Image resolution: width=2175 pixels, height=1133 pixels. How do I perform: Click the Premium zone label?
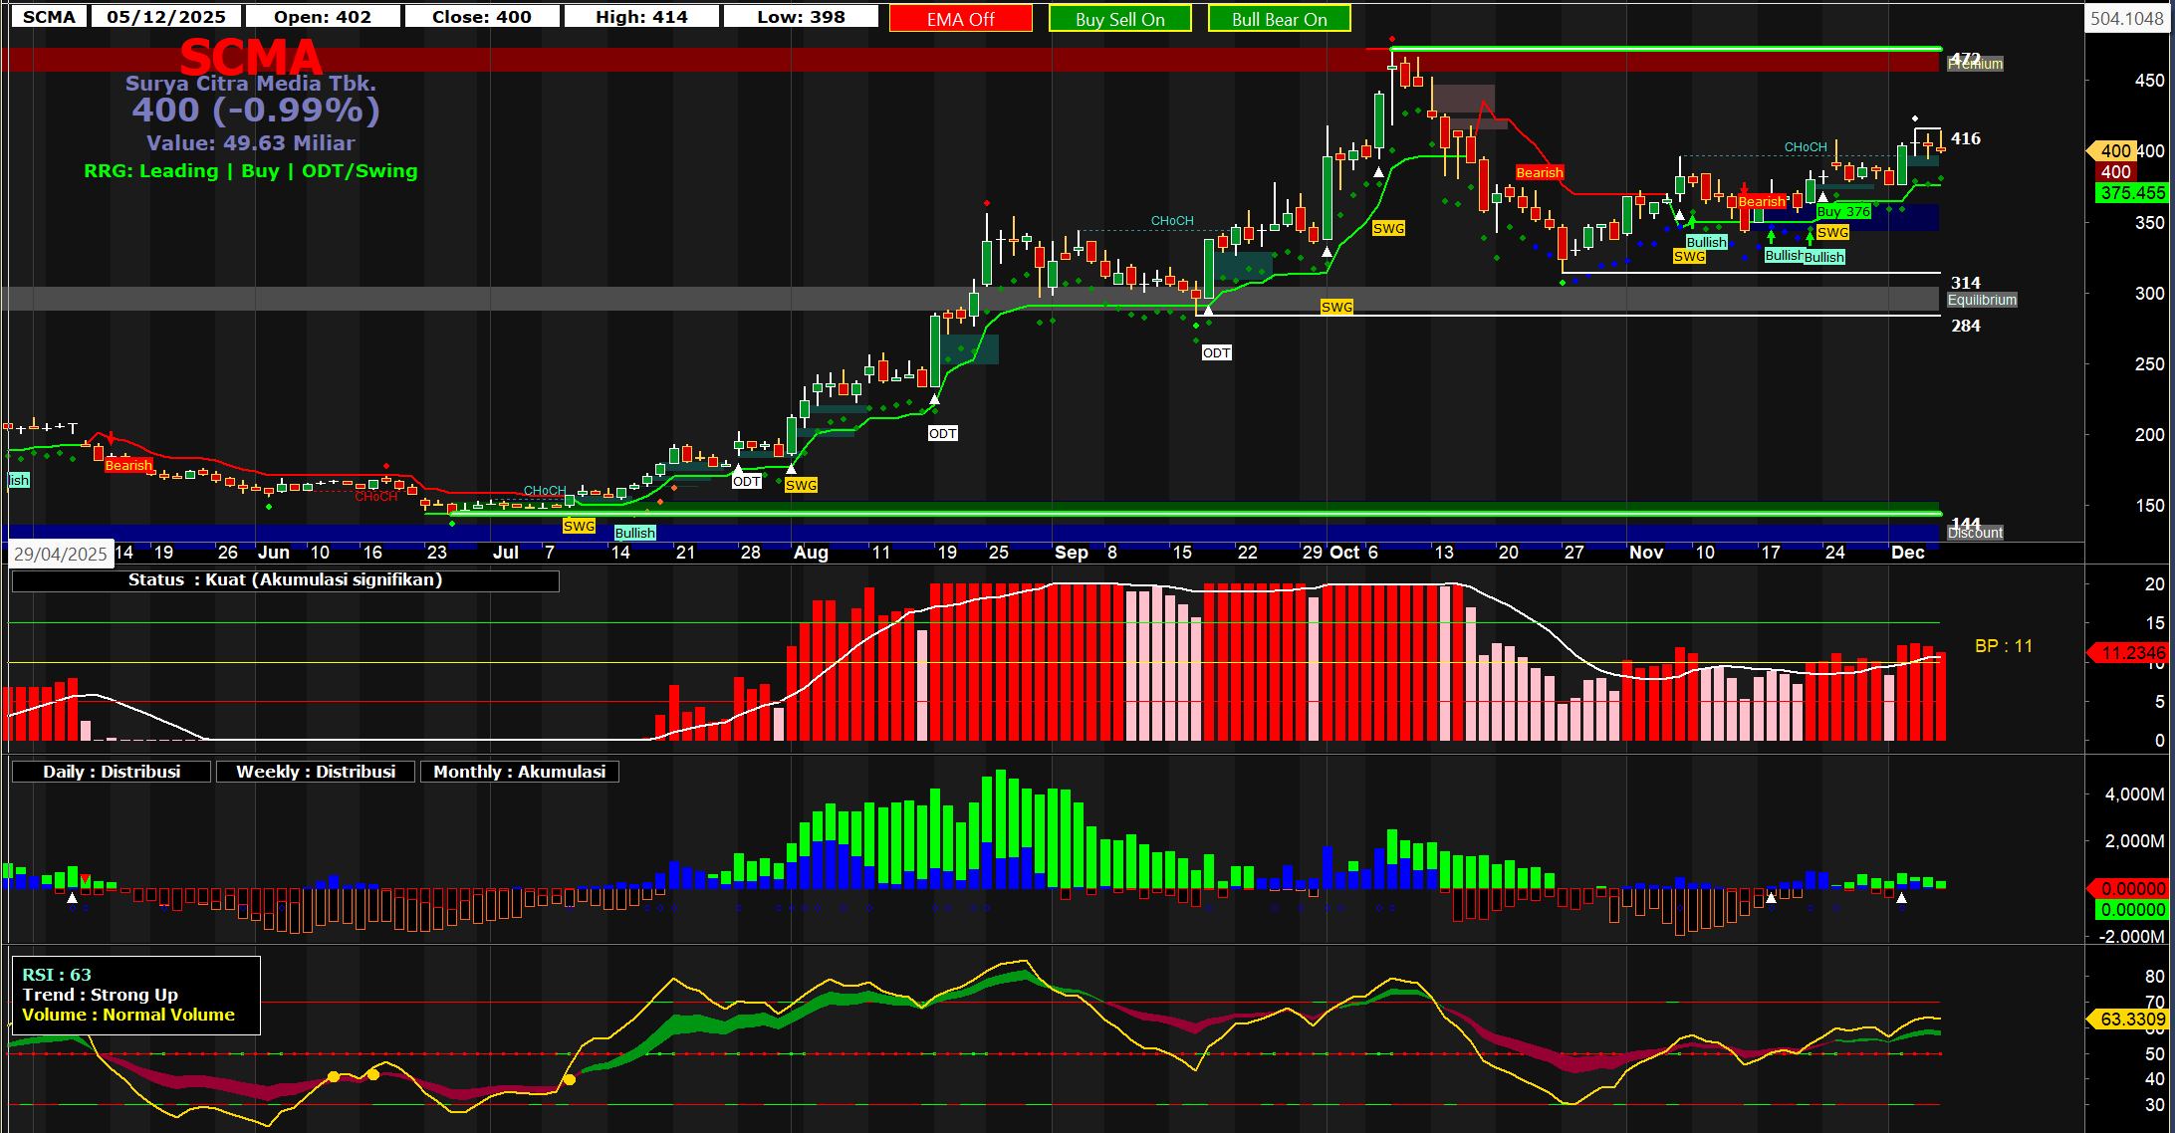1976,64
